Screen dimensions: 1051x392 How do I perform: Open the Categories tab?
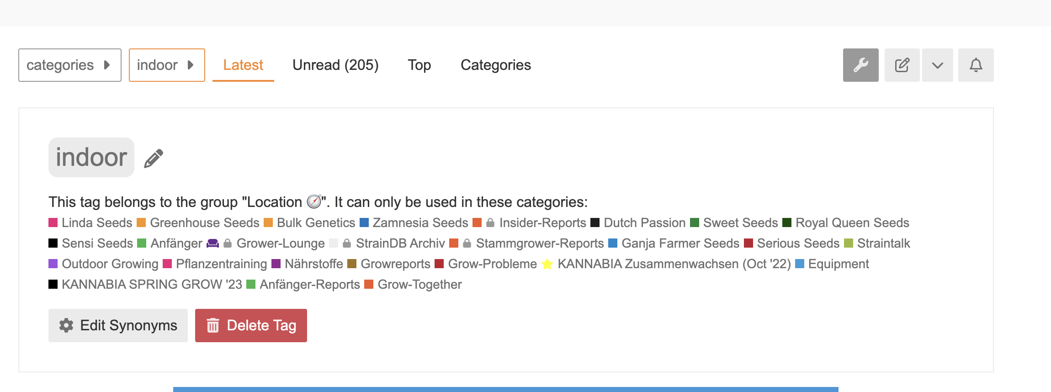pyautogui.click(x=496, y=65)
